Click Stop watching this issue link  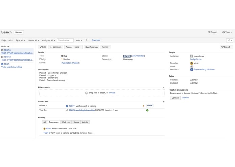click(204, 70)
